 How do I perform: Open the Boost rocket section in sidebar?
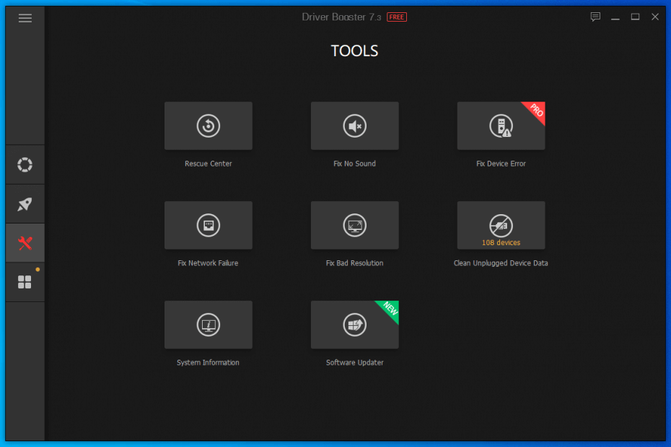click(x=25, y=203)
